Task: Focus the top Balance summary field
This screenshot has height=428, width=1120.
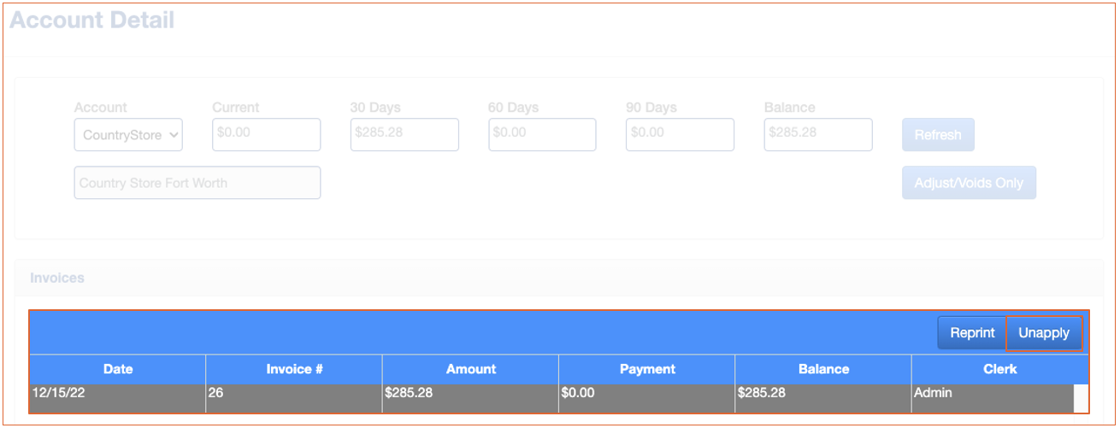Action: (818, 135)
